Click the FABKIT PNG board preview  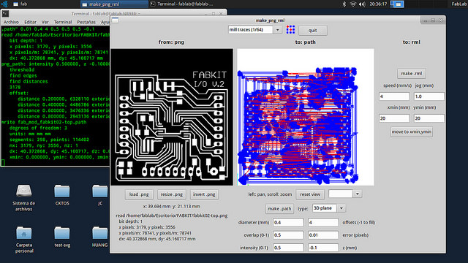point(172,117)
